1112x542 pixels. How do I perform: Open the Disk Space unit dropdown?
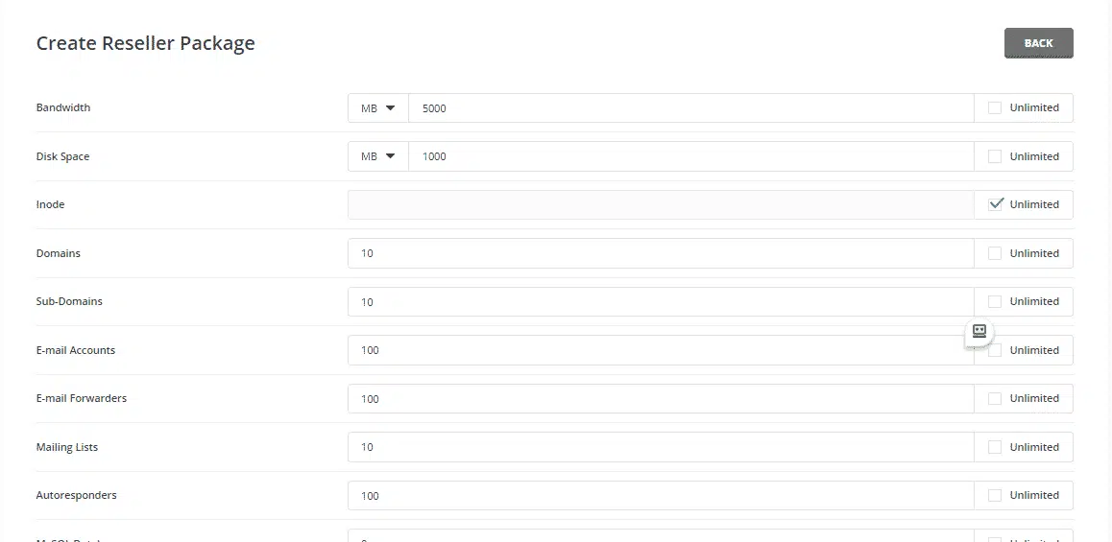378,156
